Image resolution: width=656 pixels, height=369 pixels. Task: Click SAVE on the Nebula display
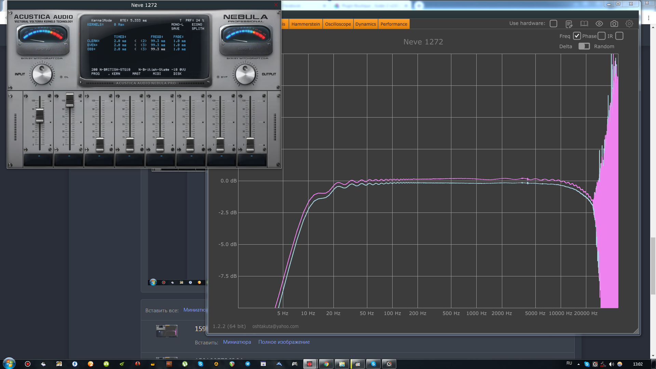175,29
